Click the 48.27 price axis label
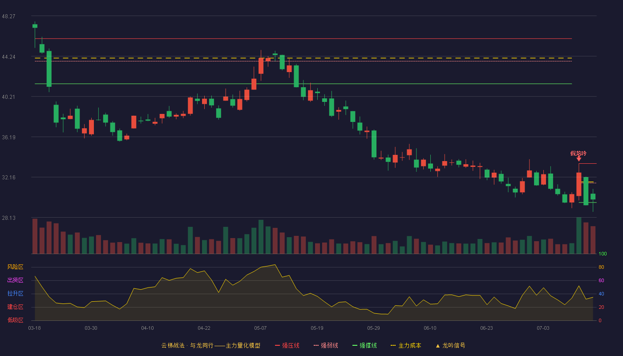 pyautogui.click(x=8, y=16)
